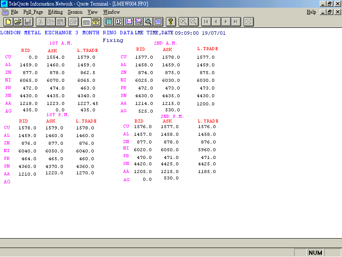Restore the inner LMEW004.FPG document window
This screenshot has height=257, width=342.
[x=330, y=12]
